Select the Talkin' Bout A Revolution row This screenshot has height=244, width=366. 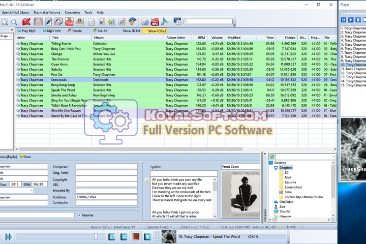pyautogui.click(x=176, y=106)
